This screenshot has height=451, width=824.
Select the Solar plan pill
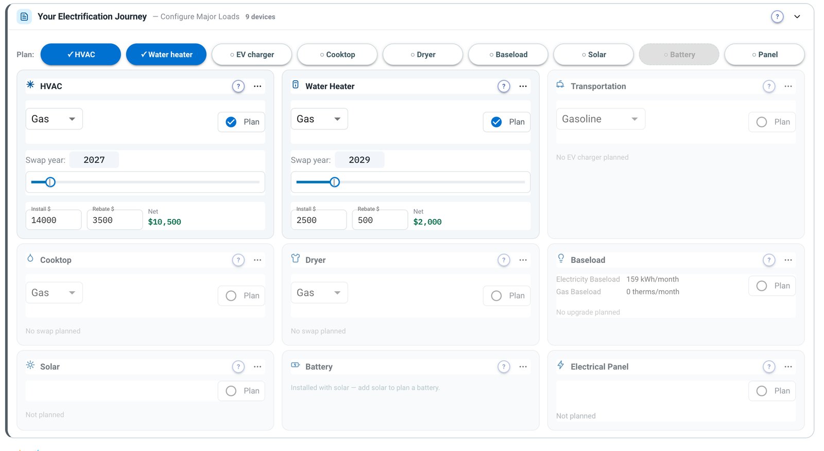coord(594,54)
